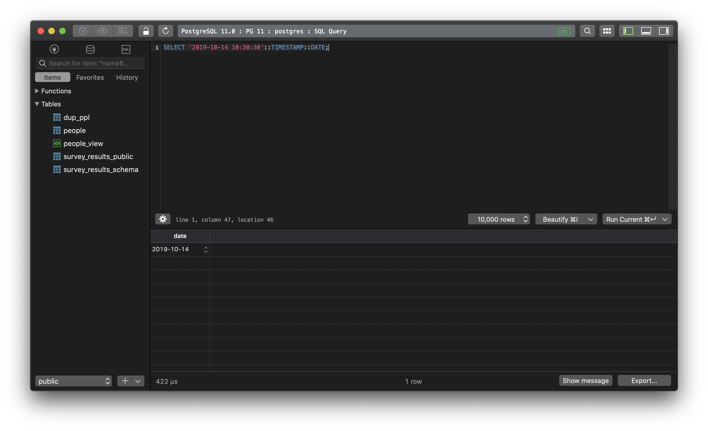This screenshot has width=708, height=431.
Task: Select the Favorites tab
Action: [90, 77]
